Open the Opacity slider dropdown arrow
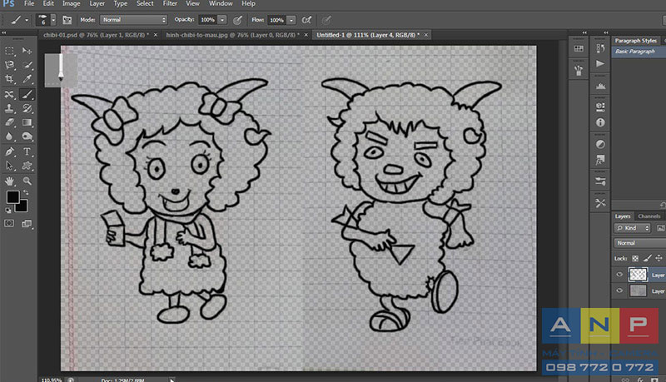The width and height of the screenshot is (666, 382). pos(222,20)
